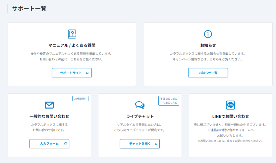Click the manual book question-mark icon

click(x=72, y=34)
